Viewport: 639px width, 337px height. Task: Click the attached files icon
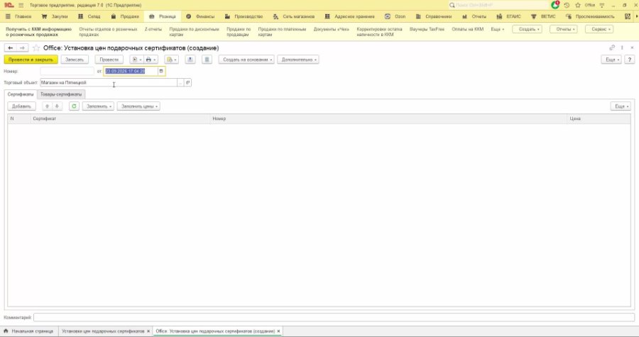tap(172, 60)
